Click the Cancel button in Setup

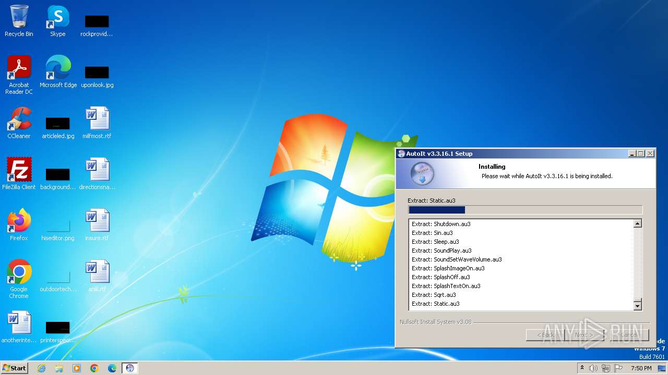point(629,335)
